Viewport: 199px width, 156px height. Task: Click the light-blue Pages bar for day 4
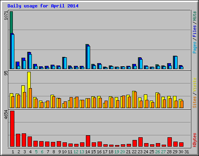pyautogui.click(x=30, y=62)
